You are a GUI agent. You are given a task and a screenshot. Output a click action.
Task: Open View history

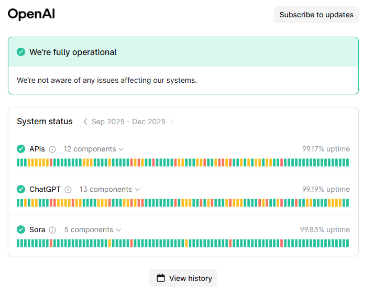[183, 278]
